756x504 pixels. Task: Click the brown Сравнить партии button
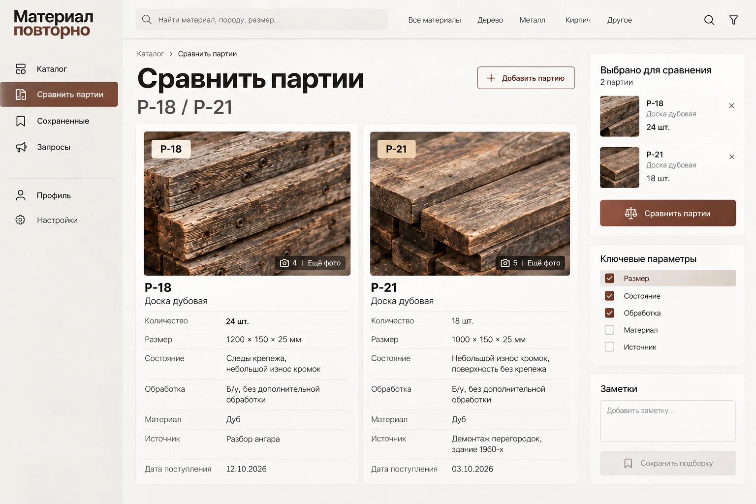coord(668,213)
